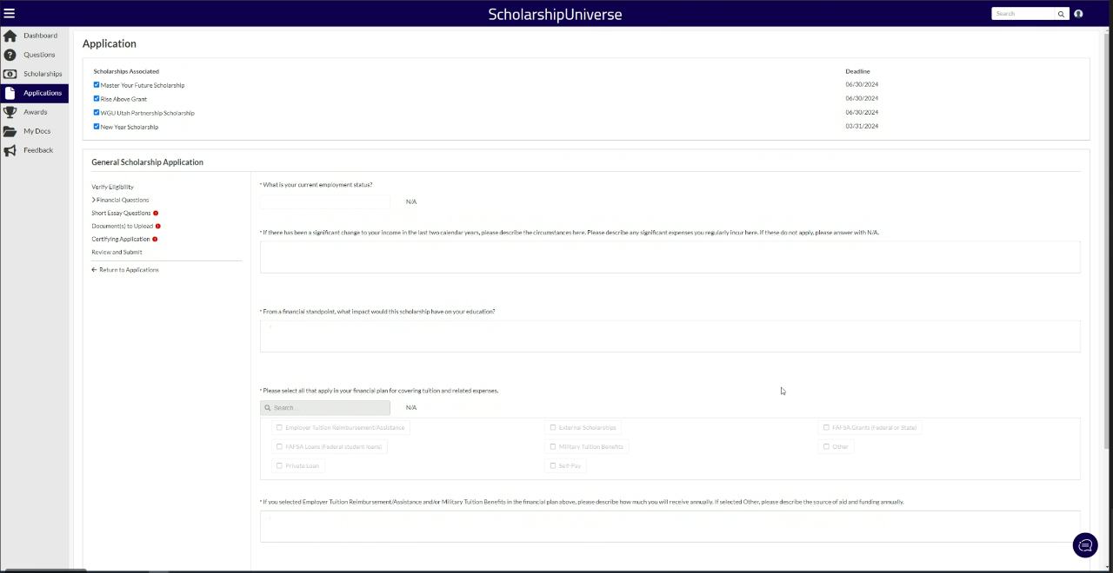Click search icon in financial plan filter
This screenshot has height=573, width=1113.
pyautogui.click(x=268, y=407)
